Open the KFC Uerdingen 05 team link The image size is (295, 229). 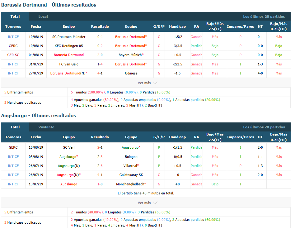tap(69, 46)
